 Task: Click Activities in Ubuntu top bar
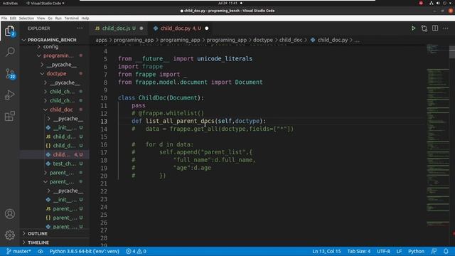tap(10, 3)
